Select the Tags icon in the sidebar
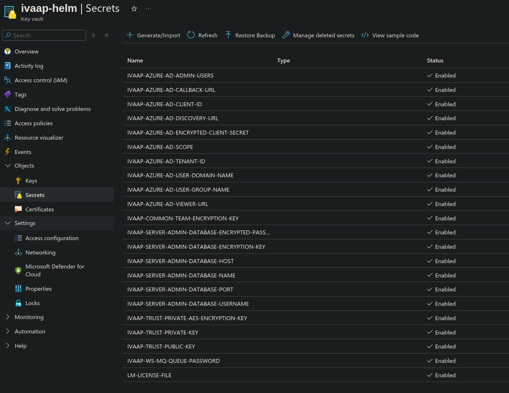The image size is (509, 393). click(8, 94)
